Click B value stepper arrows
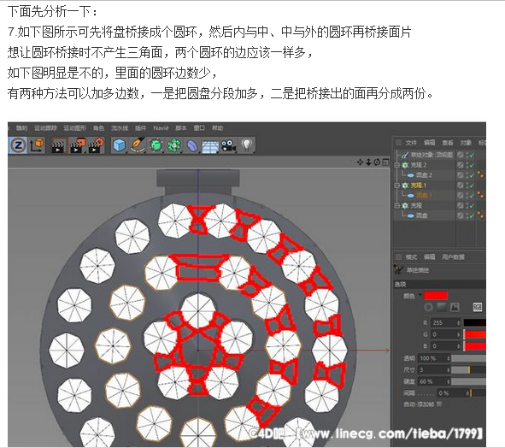Viewport: 505px width, 448px height. pyautogui.click(x=458, y=346)
